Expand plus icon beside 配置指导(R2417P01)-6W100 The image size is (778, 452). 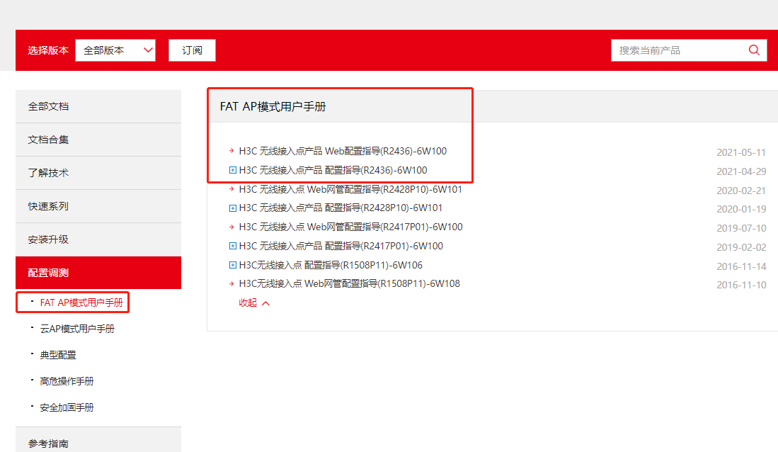coord(232,246)
